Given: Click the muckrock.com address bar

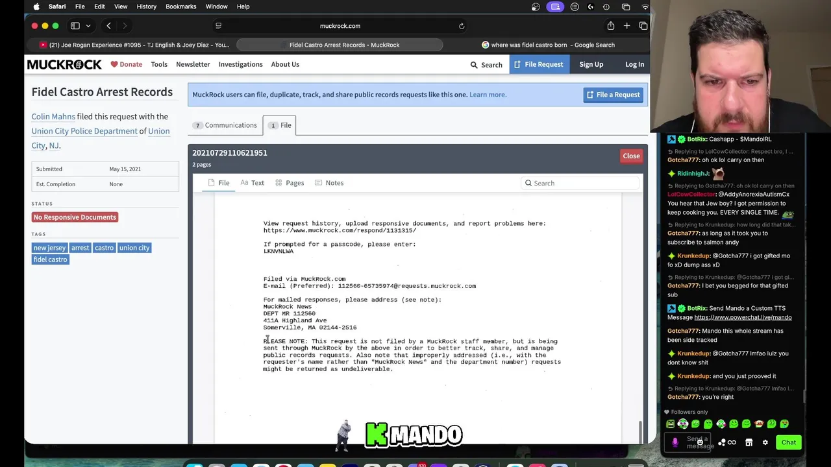Looking at the screenshot, I should point(340,26).
